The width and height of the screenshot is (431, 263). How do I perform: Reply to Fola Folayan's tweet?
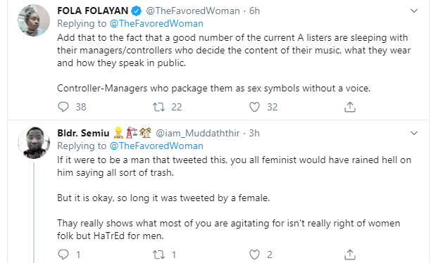coord(63,107)
